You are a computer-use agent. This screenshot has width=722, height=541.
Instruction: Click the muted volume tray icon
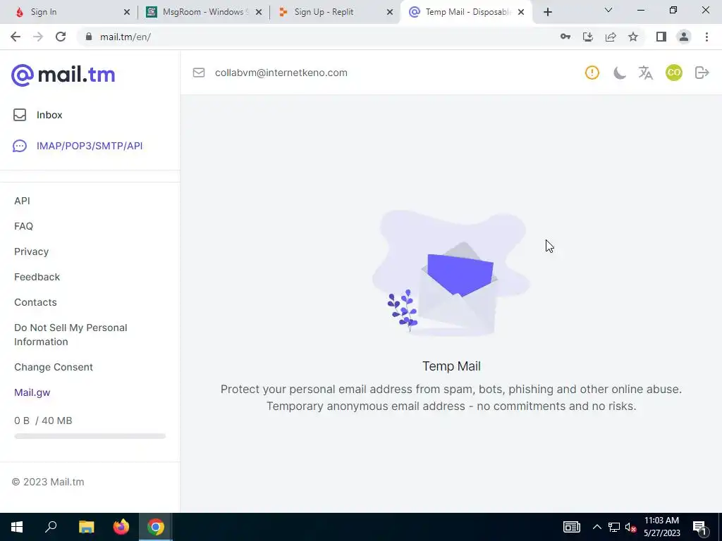(631, 527)
